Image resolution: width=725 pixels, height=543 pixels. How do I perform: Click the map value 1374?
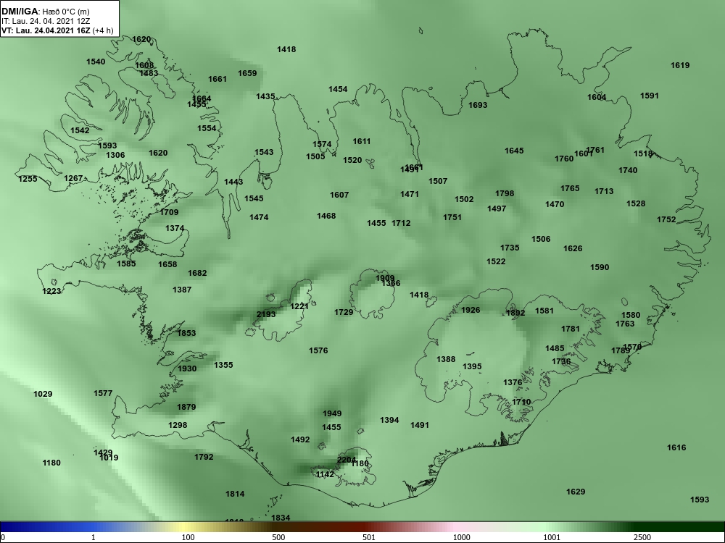[x=175, y=228]
